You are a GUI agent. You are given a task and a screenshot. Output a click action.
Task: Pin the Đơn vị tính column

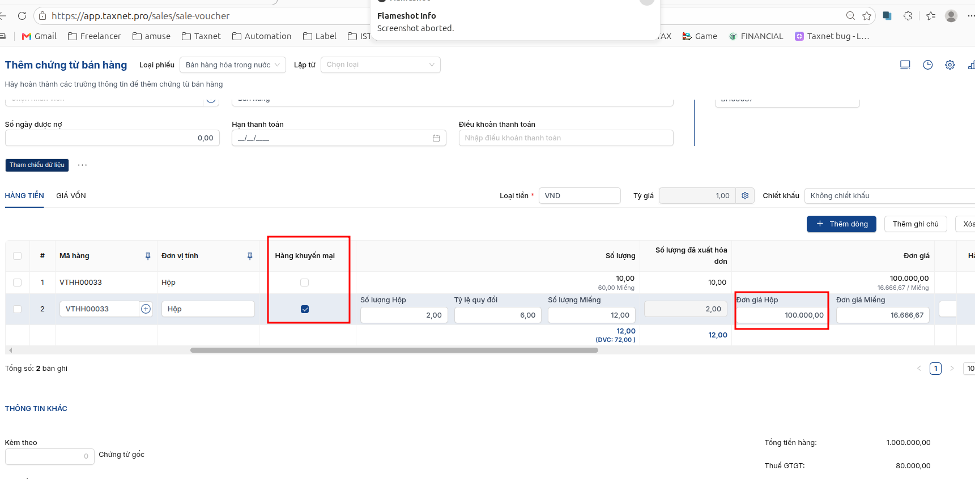(250, 256)
